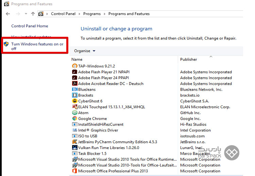Select the Brackets program name

pos(86,95)
